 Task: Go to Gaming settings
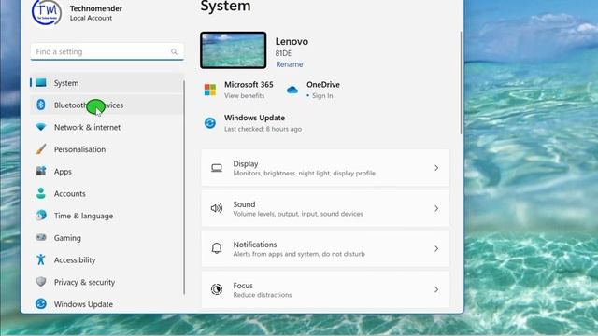[107, 237]
